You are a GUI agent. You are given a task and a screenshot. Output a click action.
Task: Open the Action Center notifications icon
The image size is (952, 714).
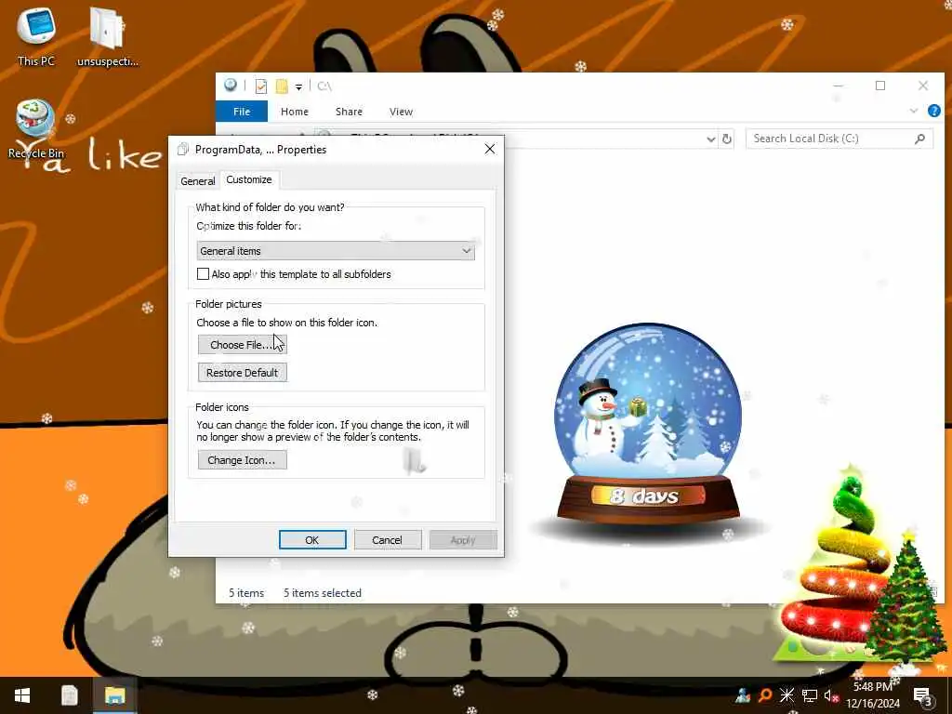coord(923,695)
